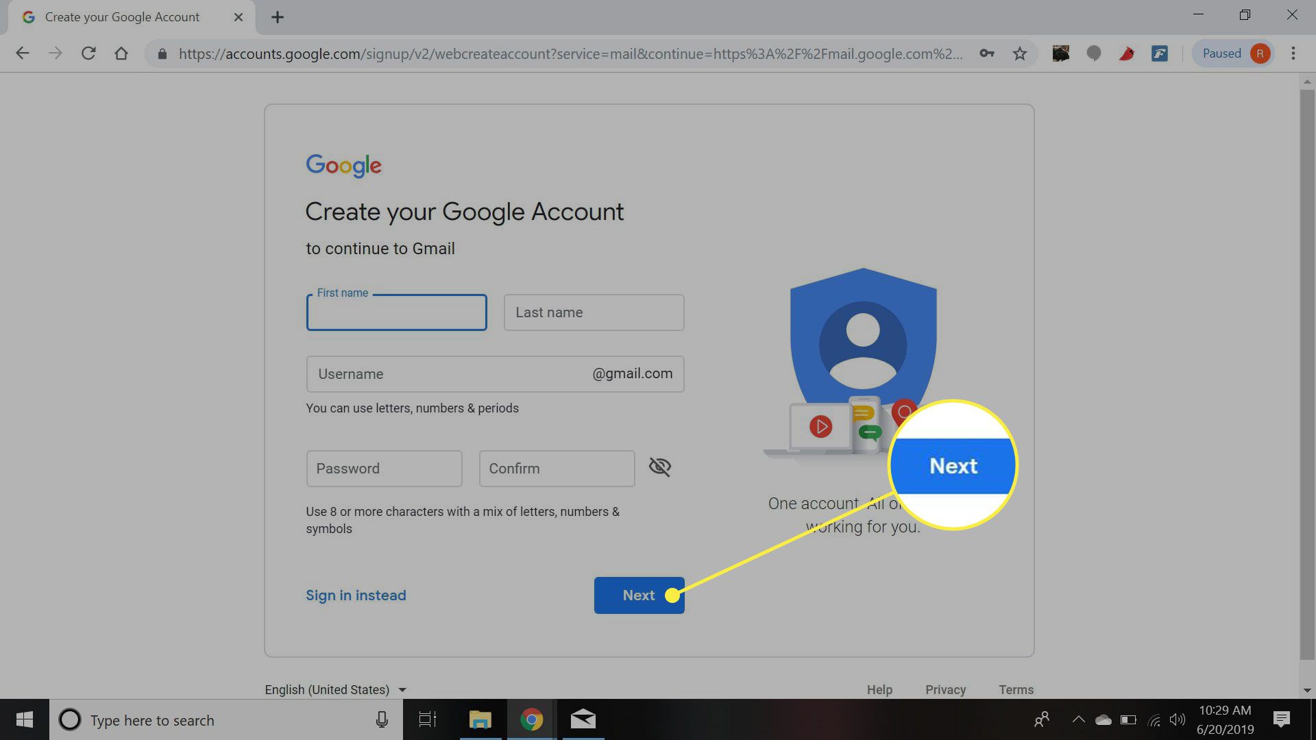Focus the Last name field
The image size is (1316, 740).
click(x=594, y=312)
